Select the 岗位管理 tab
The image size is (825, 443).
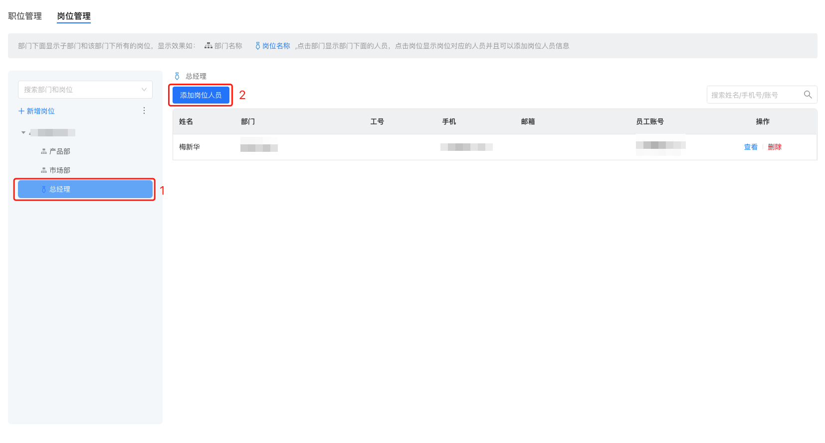tap(74, 16)
